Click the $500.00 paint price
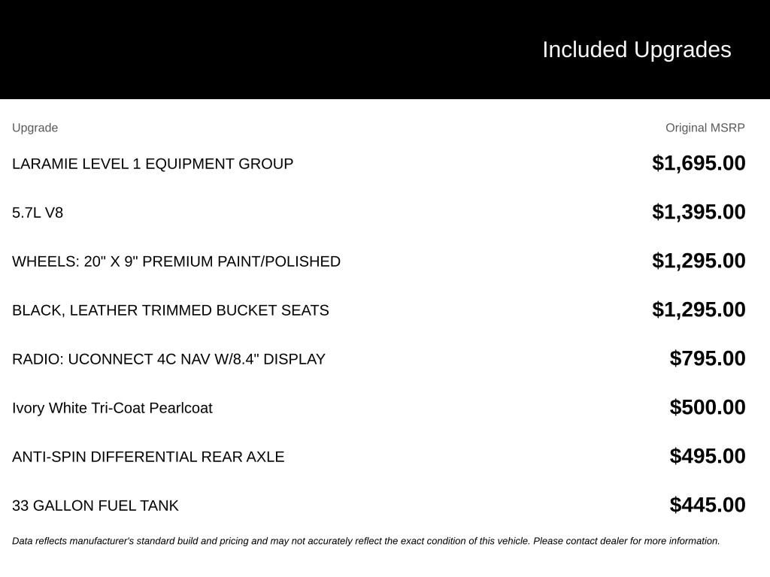The height and width of the screenshot is (577, 770). tap(707, 407)
